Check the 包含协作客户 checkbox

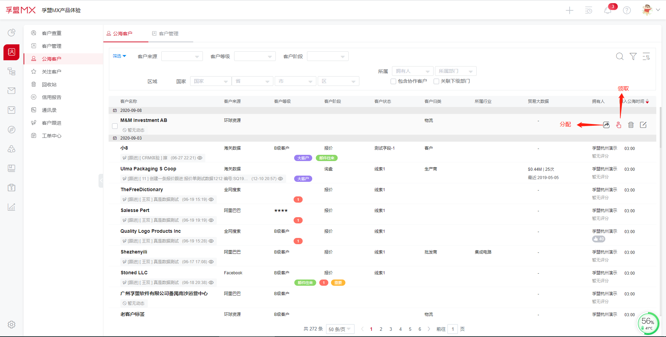pyautogui.click(x=393, y=81)
